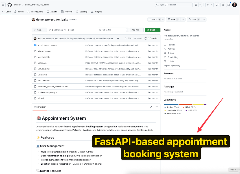Open the Actions tab
This screenshot has width=240, height=174.
click(x=52, y=12)
